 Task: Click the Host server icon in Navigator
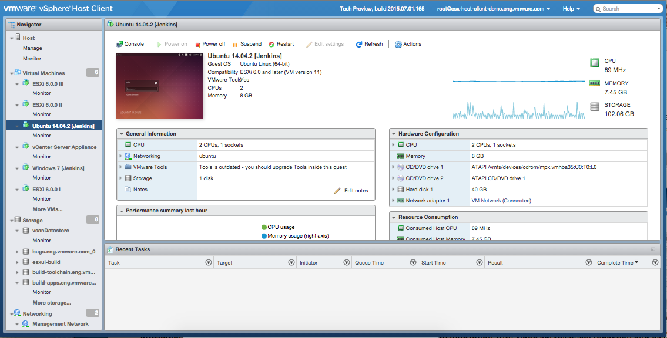pos(18,38)
